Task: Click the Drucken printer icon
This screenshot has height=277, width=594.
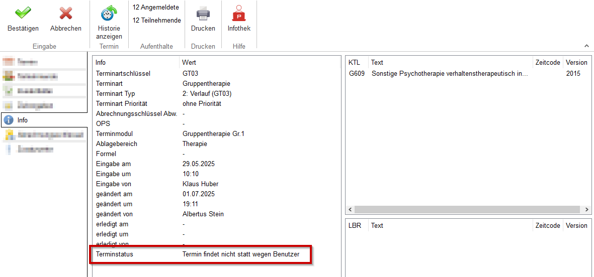Action: pos(203,14)
